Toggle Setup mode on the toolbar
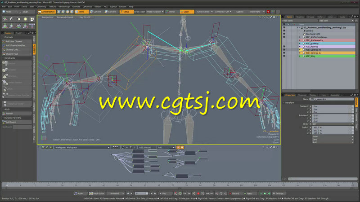Viewport: 360px width, 202px height. [x=126, y=12]
